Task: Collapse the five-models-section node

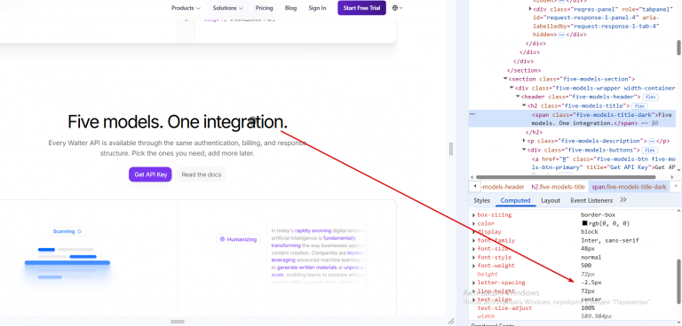Action: click(x=505, y=79)
